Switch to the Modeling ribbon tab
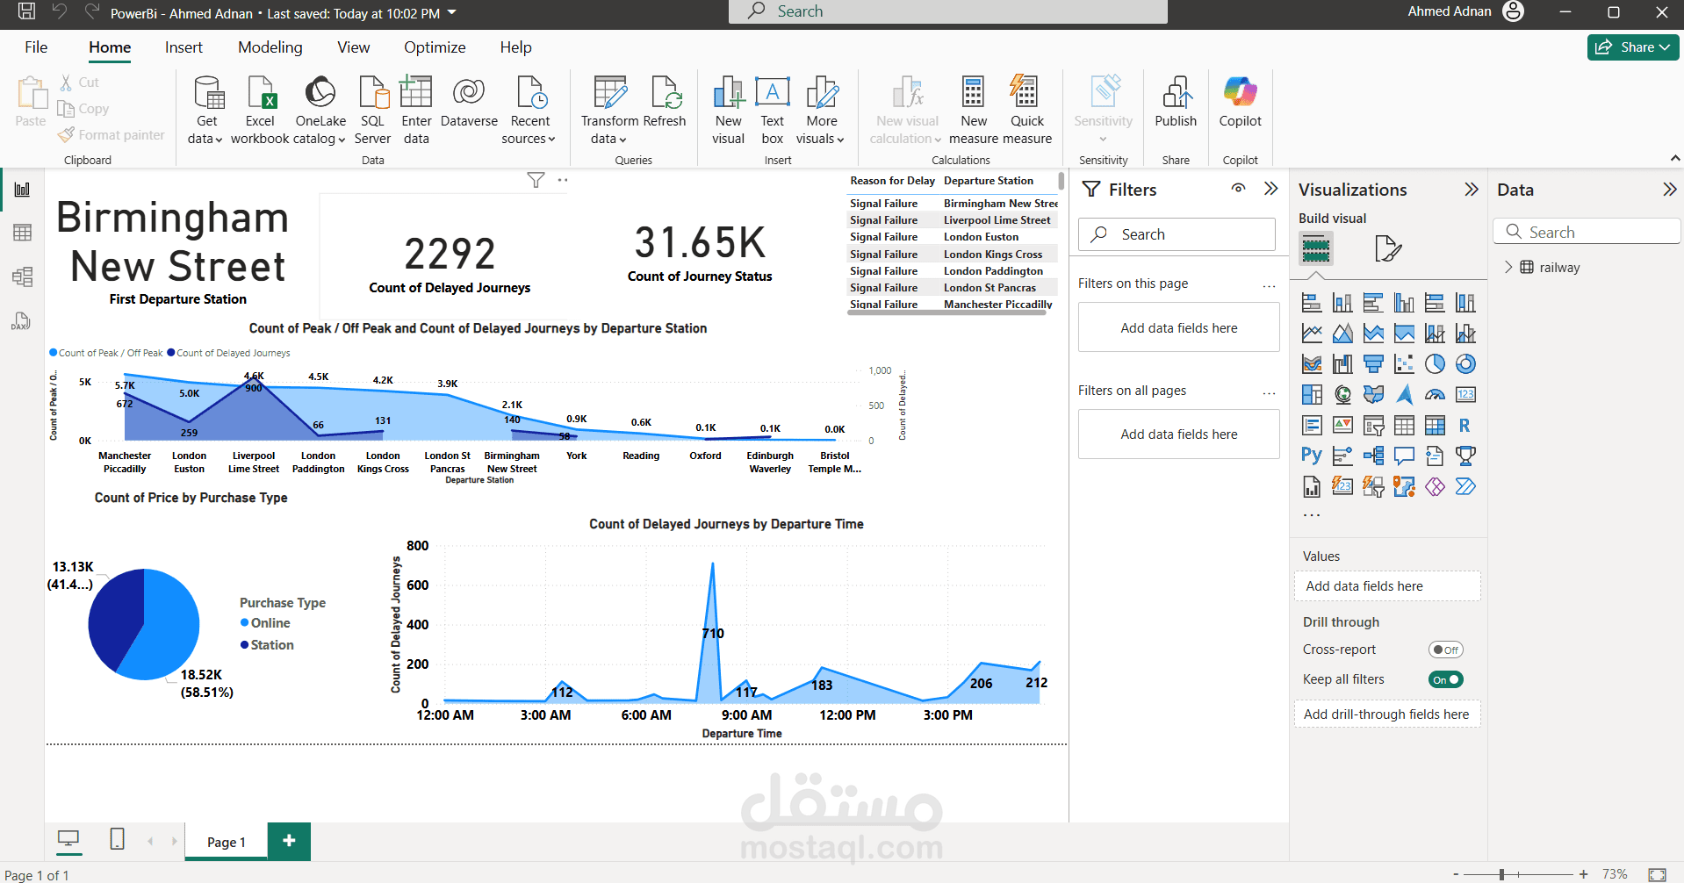Screen dimensions: 1684x883 270,47
